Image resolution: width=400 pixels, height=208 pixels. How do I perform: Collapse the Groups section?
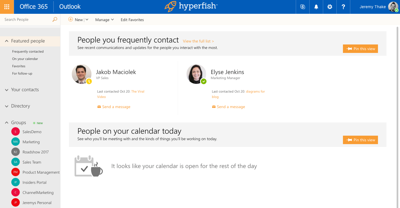click(6, 123)
